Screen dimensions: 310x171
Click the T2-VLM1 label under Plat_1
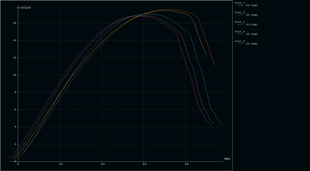[252, 5]
